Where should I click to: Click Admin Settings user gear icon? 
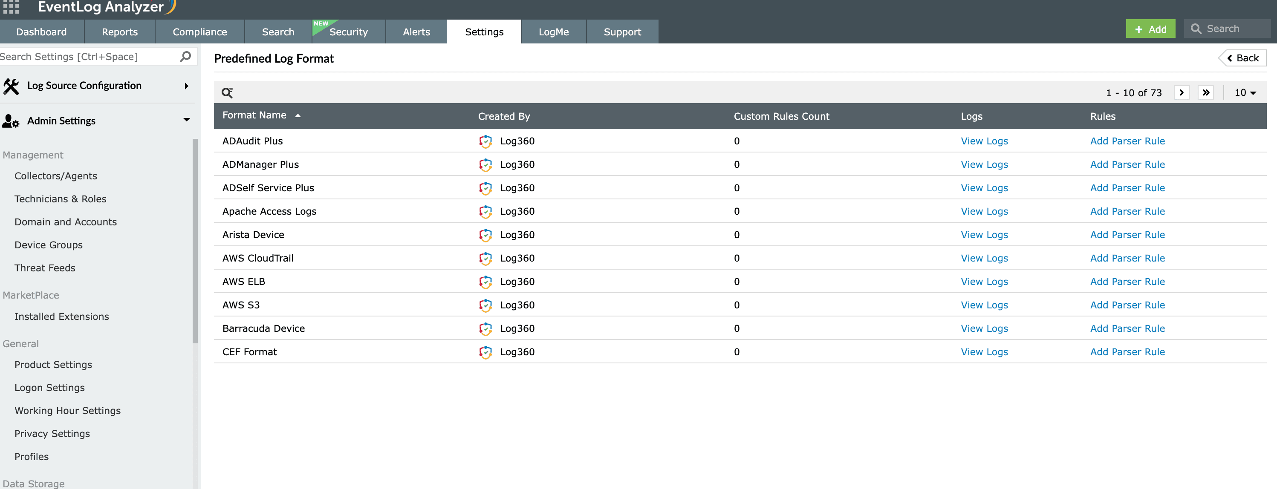click(x=10, y=121)
